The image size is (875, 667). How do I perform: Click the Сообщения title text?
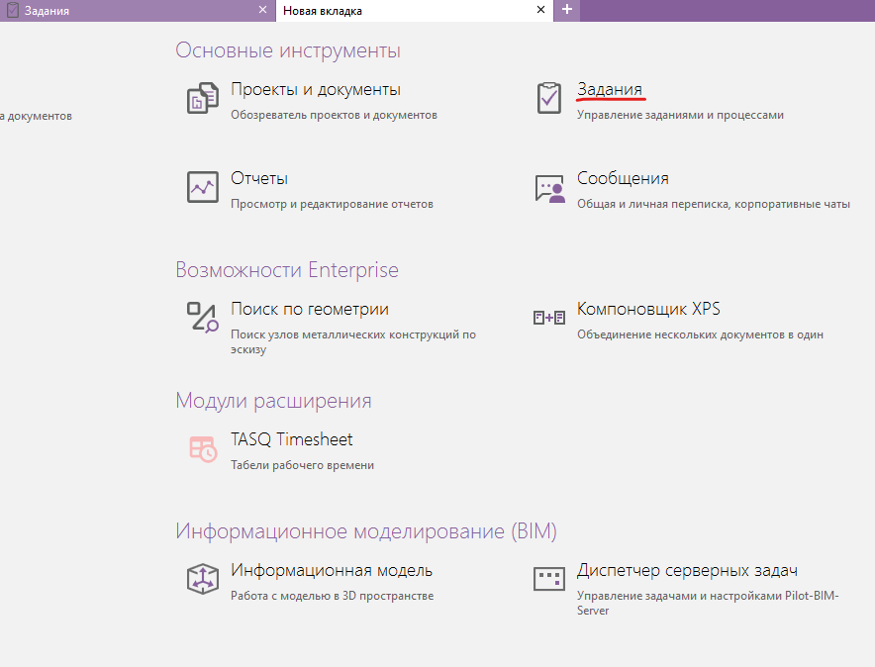(x=623, y=178)
